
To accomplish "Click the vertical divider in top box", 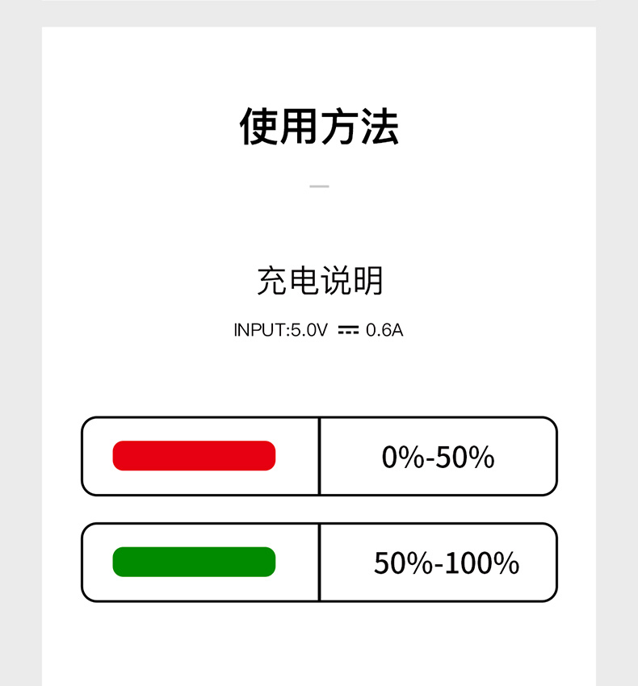I will (x=320, y=456).
